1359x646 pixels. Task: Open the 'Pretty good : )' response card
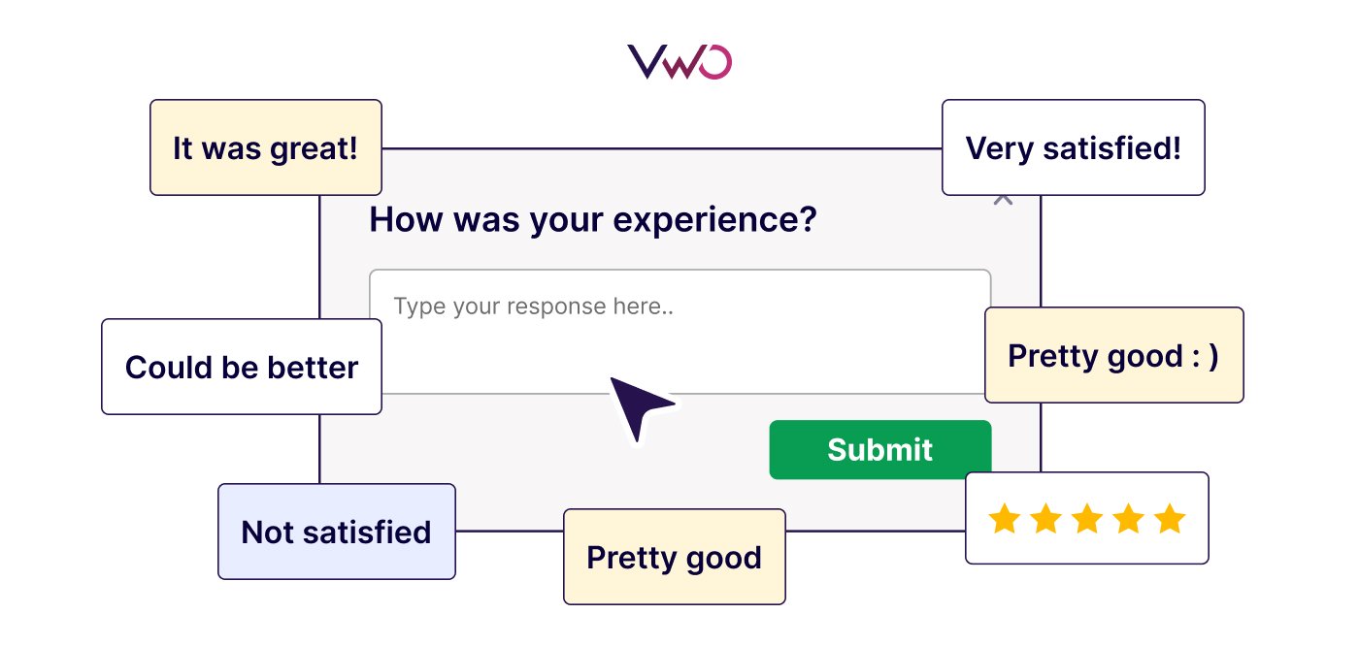tap(1112, 355)
